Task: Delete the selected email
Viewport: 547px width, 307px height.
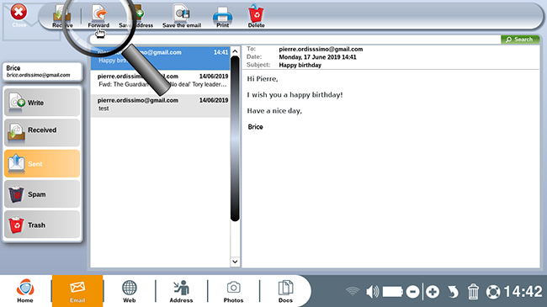Action: tap(256, 16)
